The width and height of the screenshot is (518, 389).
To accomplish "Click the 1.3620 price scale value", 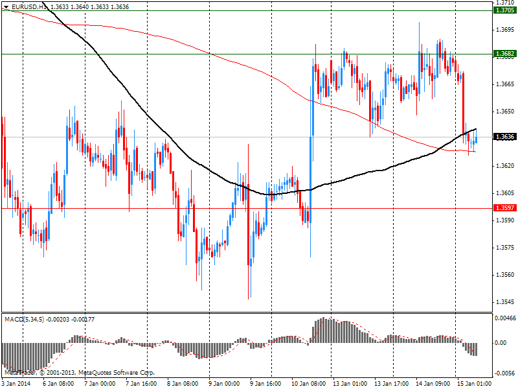I will (x=505, y=166).
